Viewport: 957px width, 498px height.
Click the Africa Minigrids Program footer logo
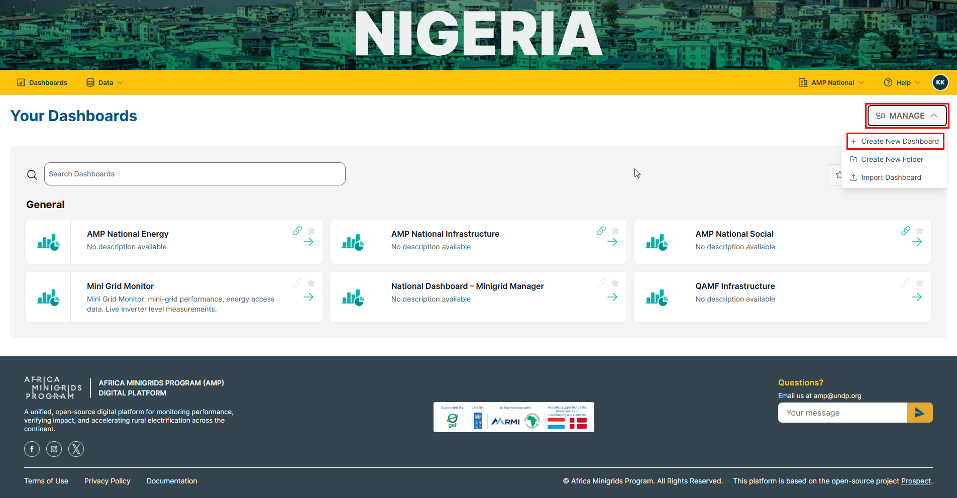coord(53,388)
